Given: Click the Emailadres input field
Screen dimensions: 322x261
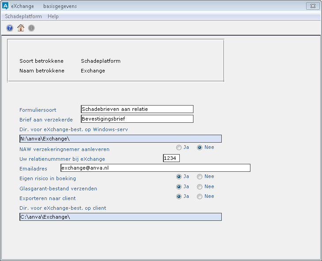Looking at the screenshot, I should 155,168.
